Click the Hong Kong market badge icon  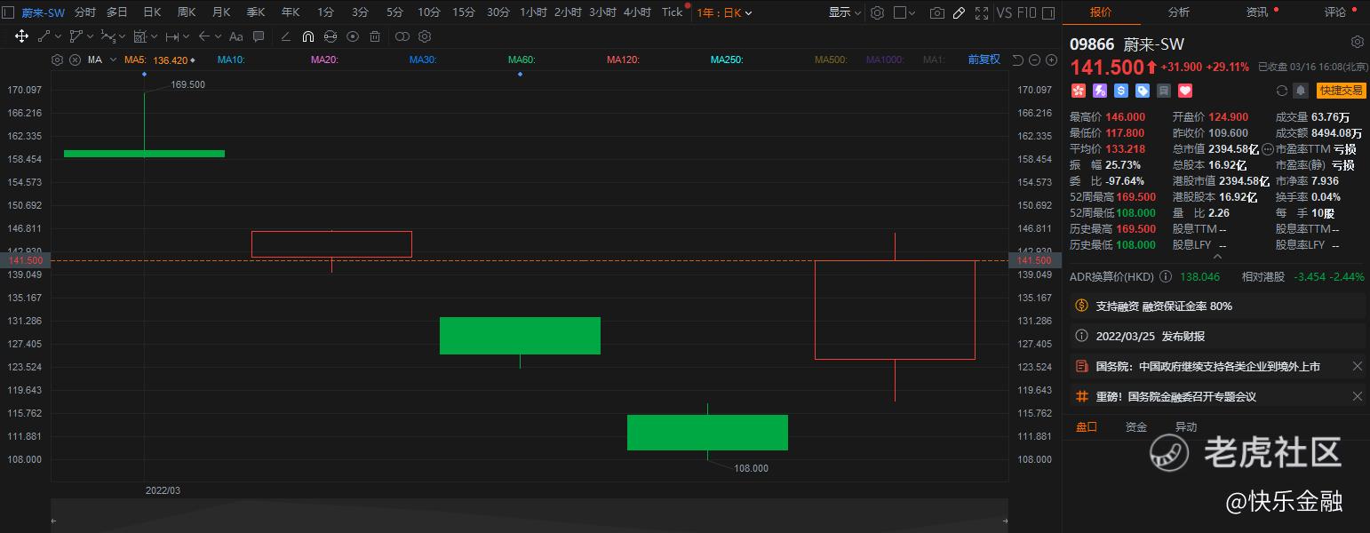(1079, 91)
